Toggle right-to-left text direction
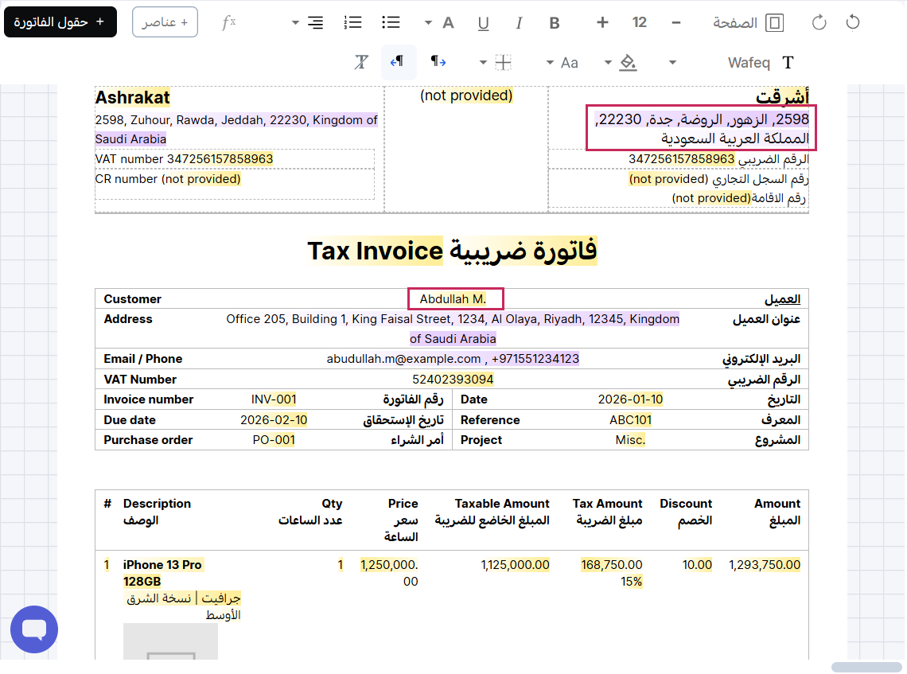907x674 pixels. click(x=398, y=62)
